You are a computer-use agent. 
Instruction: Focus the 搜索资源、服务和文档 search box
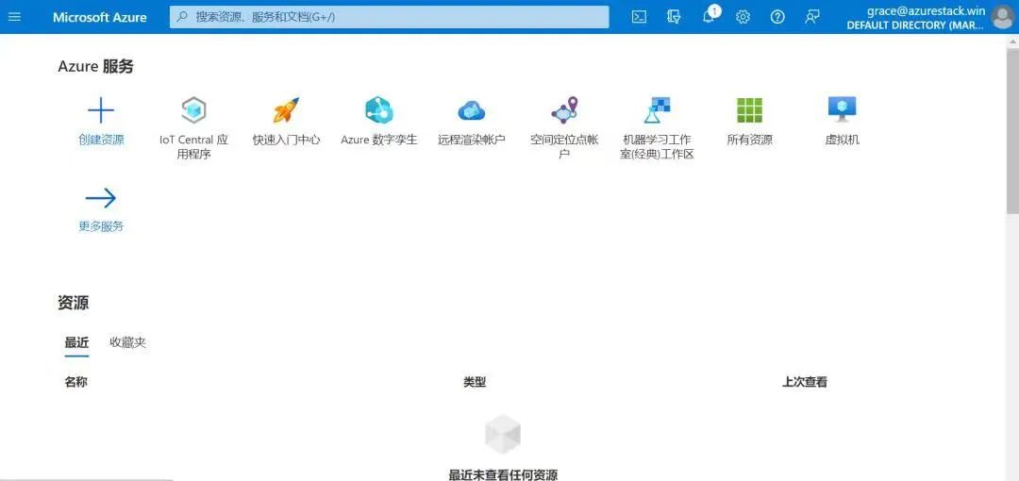tap(390, 17)
